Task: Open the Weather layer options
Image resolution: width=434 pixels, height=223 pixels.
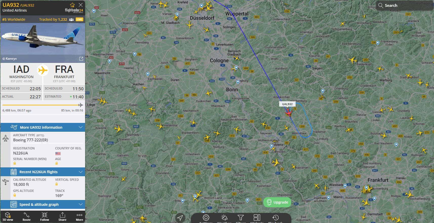Action: pos(224,218)
